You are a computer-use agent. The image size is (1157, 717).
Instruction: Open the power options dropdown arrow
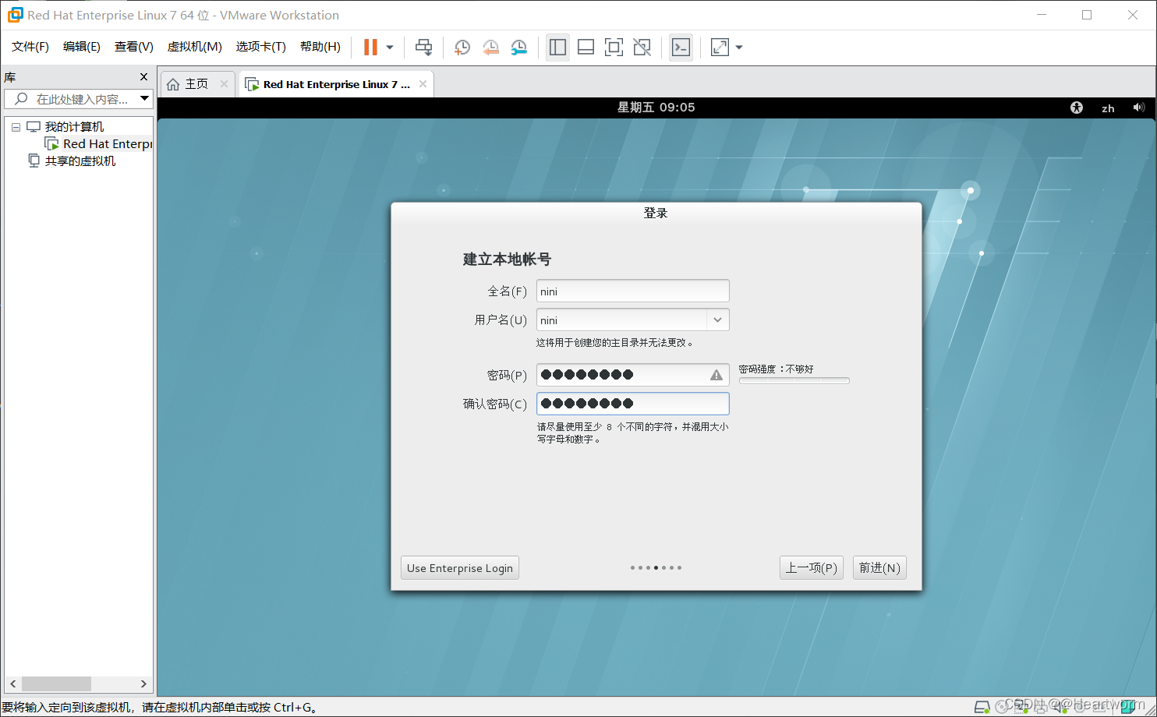point(390,48)
